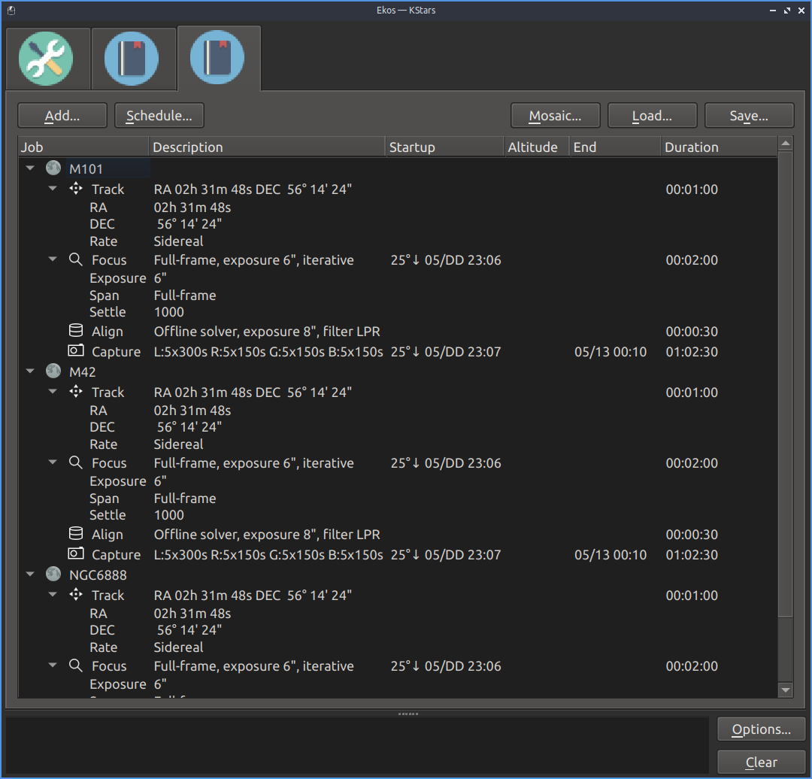Collapse the Track section under NGC6888
This screenshot has height=779, width=812.
tap(53, 595)
